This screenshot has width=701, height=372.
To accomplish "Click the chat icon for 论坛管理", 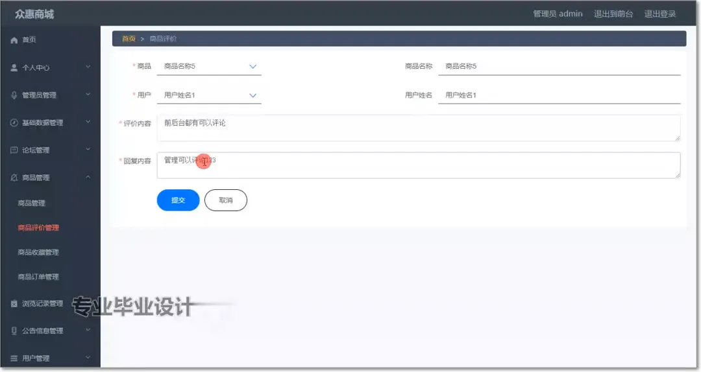I will 14,150.
